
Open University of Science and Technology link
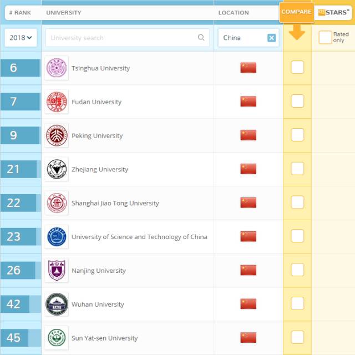click(x=139, y=237)
